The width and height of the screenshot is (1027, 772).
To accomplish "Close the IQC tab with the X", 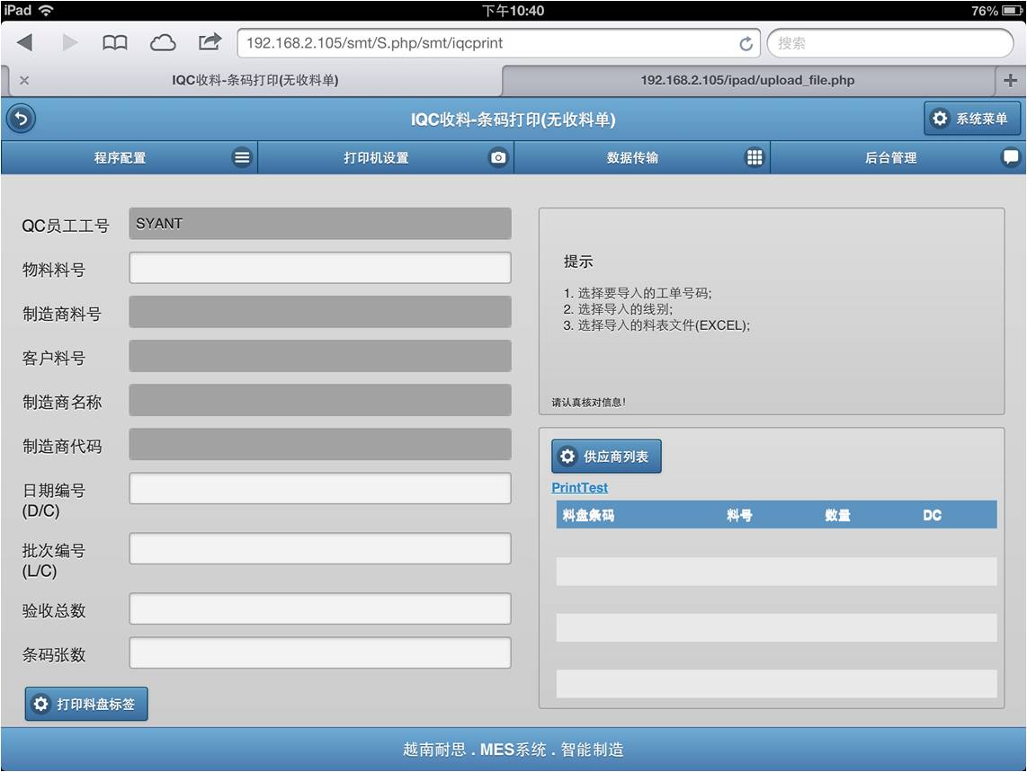I will click(x=24, y=81).
